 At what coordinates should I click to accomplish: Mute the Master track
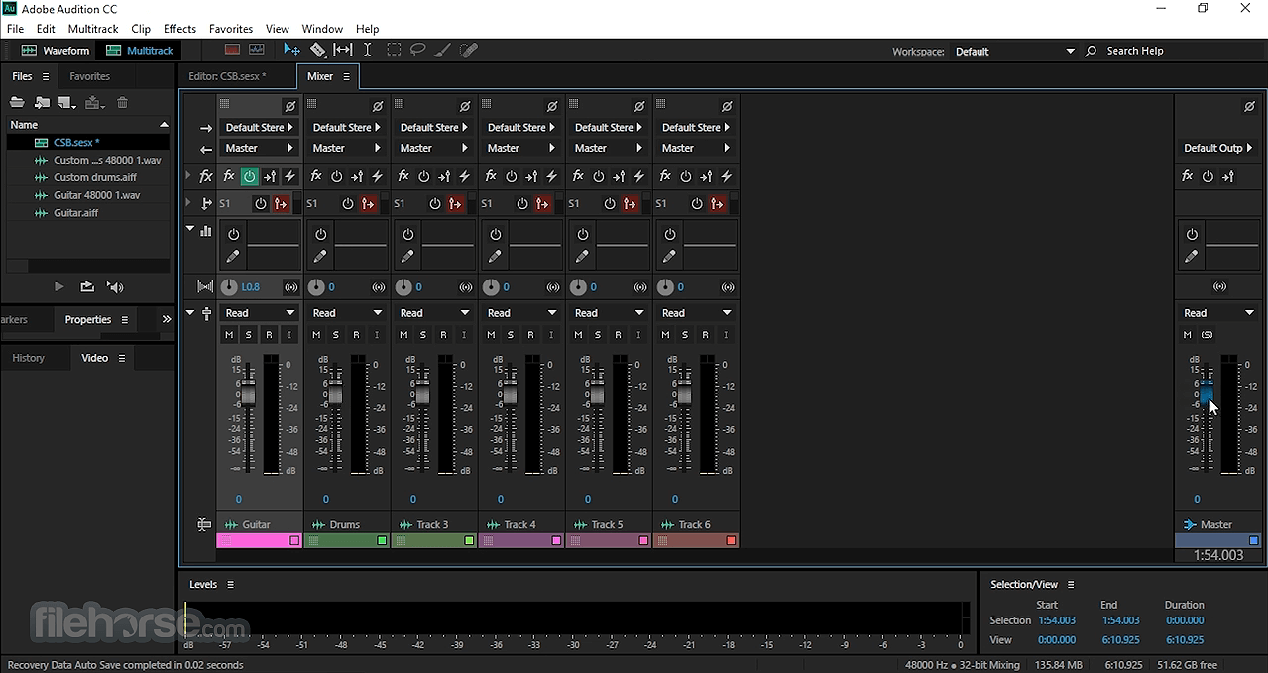tap(1187, 335)
